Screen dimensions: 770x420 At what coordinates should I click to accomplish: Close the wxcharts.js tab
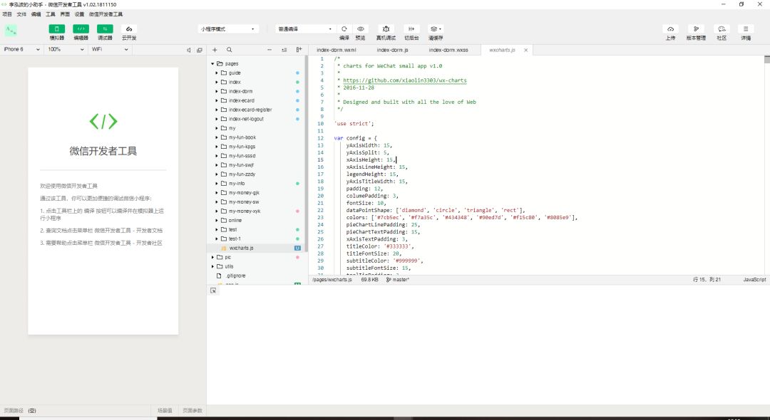[x=526, y=50]
